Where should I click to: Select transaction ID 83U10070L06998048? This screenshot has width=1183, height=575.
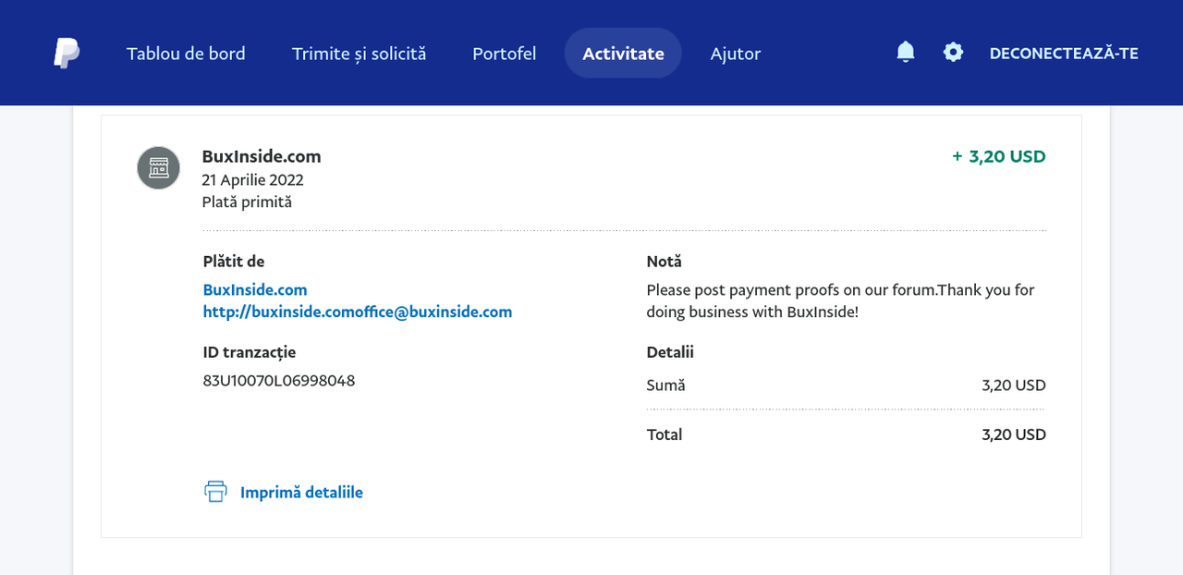point(279,380)
